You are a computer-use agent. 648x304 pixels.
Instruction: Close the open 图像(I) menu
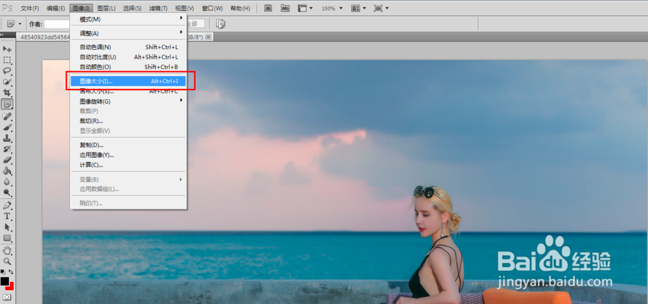pyautogui.click(x=81, y=8)
